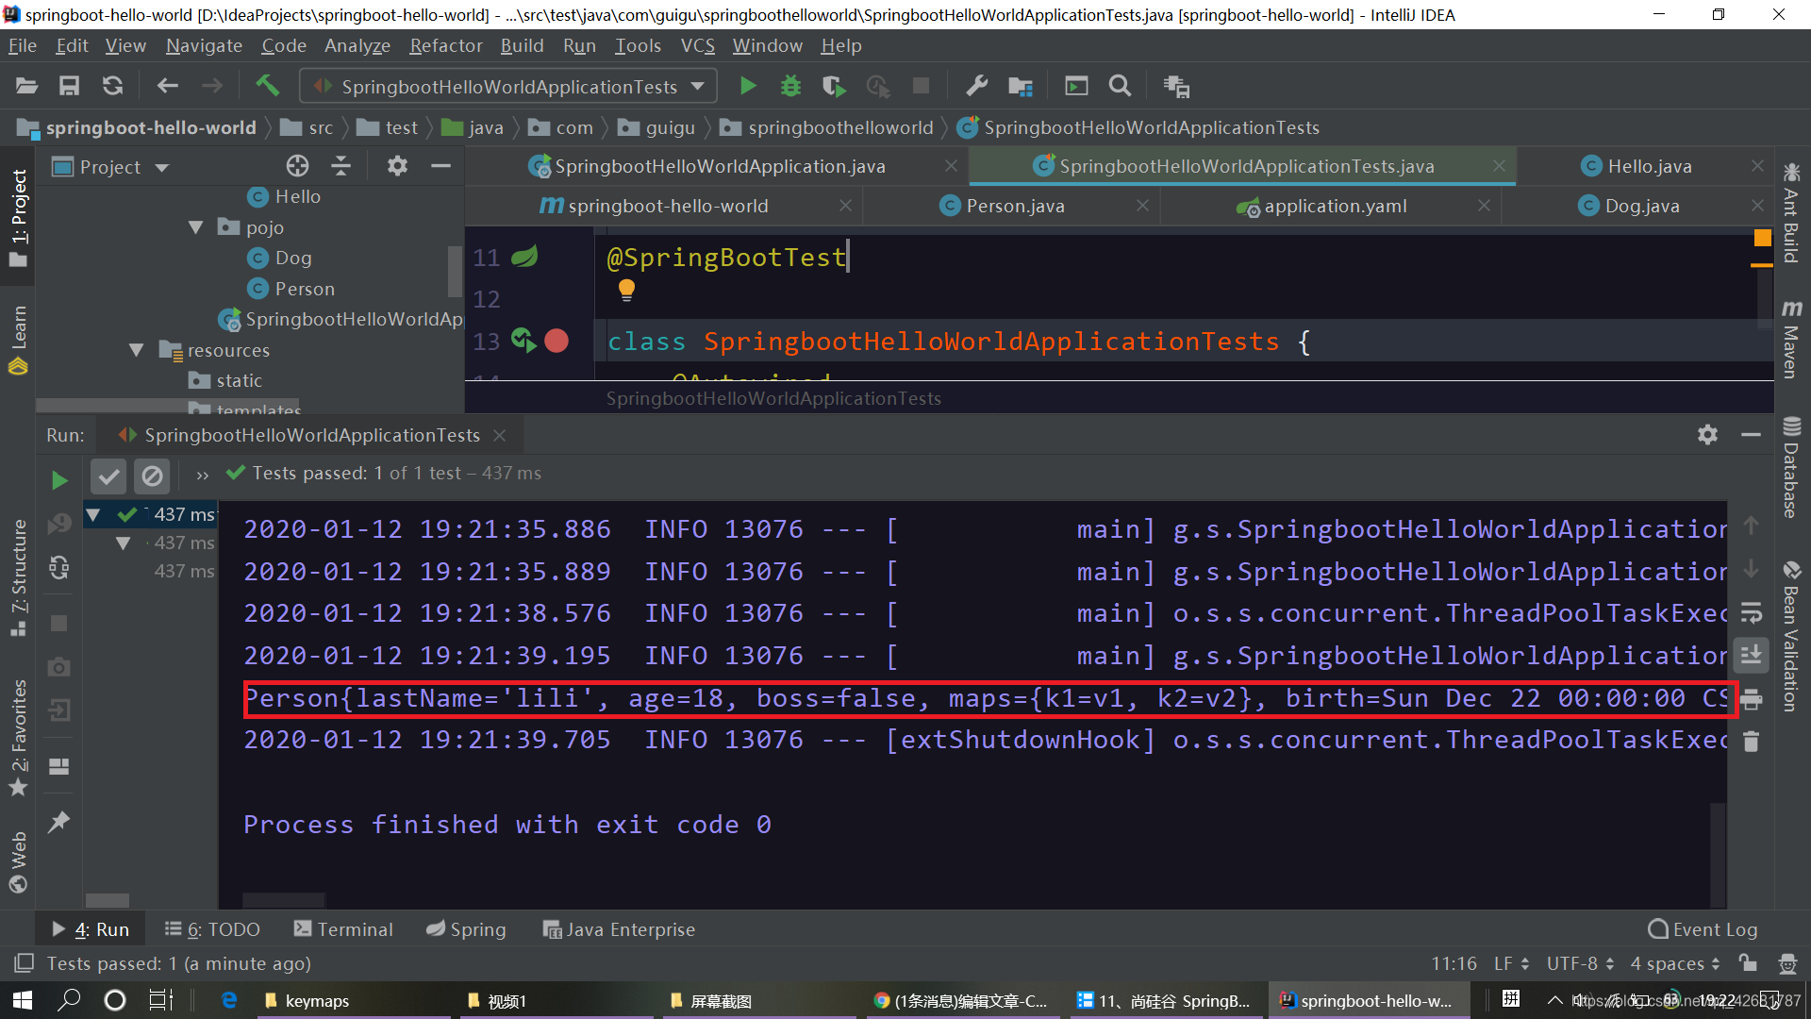Click the green Run button in toolbar
The height and width of the screenshot is (1019, 1811).
tap(748, 86)
